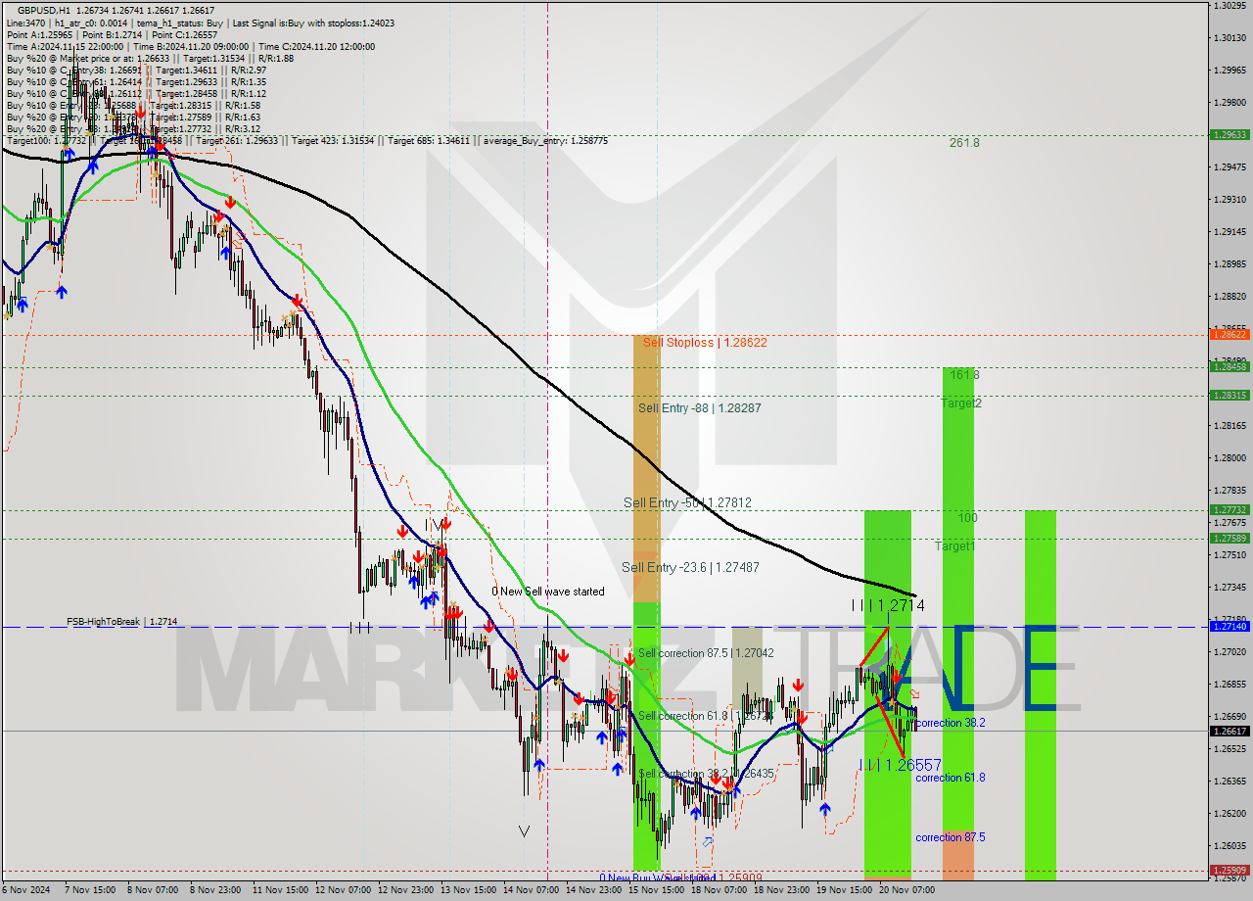The width and height of the screenshot is (1253, 901).
Task: Select the 'Target2' label
Action: [961, 403]
